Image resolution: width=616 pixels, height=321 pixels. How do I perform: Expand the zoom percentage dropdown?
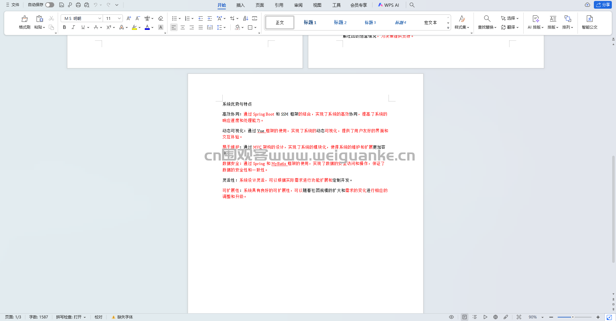click(x=543, y=317)
